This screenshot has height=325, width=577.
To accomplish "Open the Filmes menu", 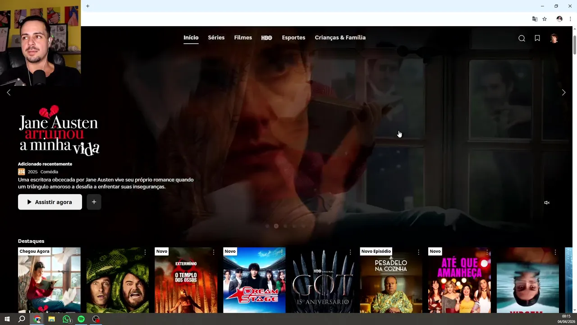I will 243,37.
